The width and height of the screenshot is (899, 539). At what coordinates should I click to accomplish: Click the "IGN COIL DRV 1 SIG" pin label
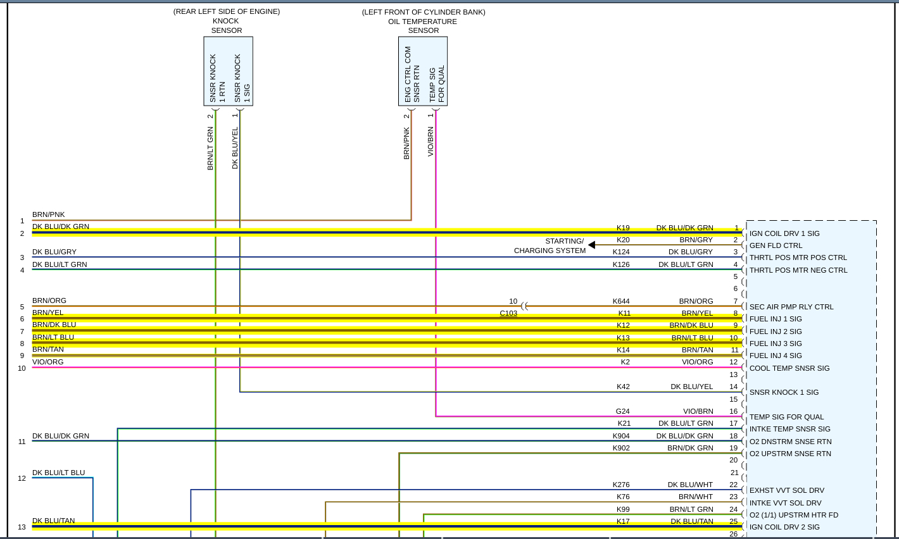(x=784, y=233)
